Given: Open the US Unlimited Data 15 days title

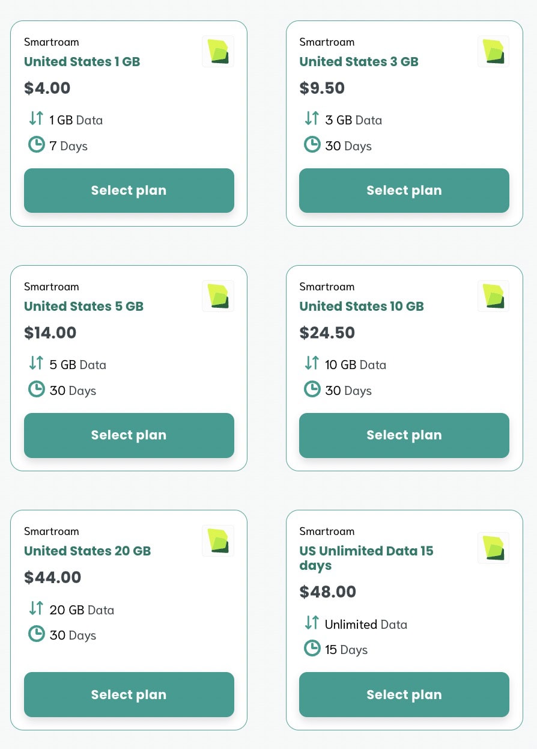Looking at the screenshot, I should [x=366, y=558].
